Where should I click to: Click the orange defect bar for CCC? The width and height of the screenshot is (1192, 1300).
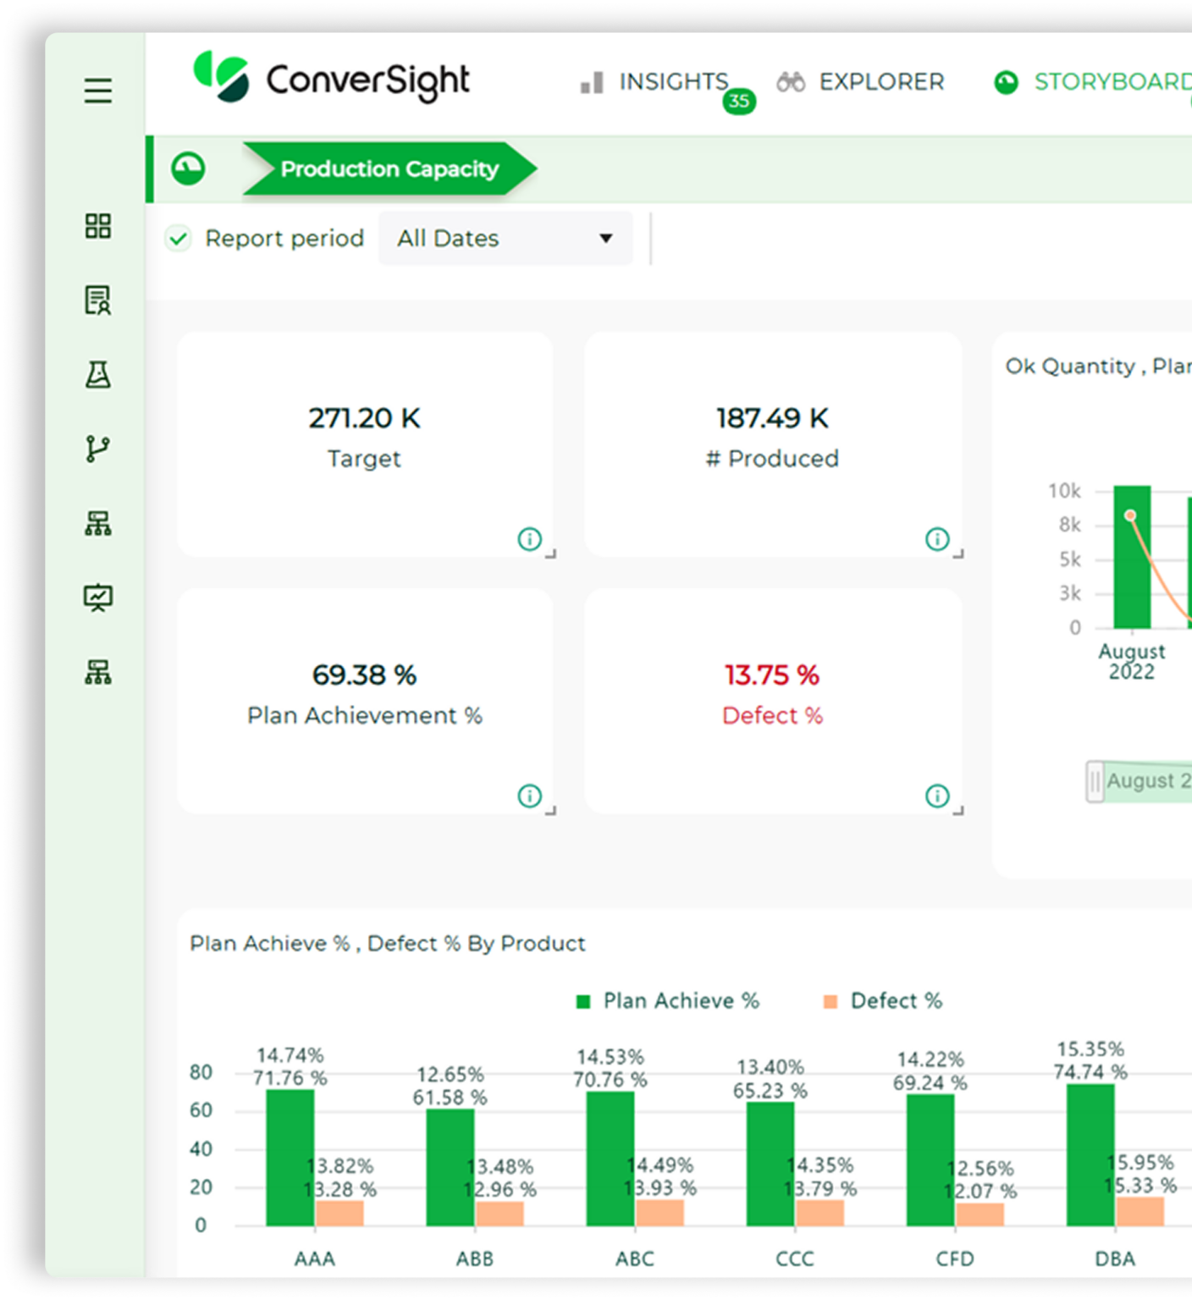[820, 1213]
